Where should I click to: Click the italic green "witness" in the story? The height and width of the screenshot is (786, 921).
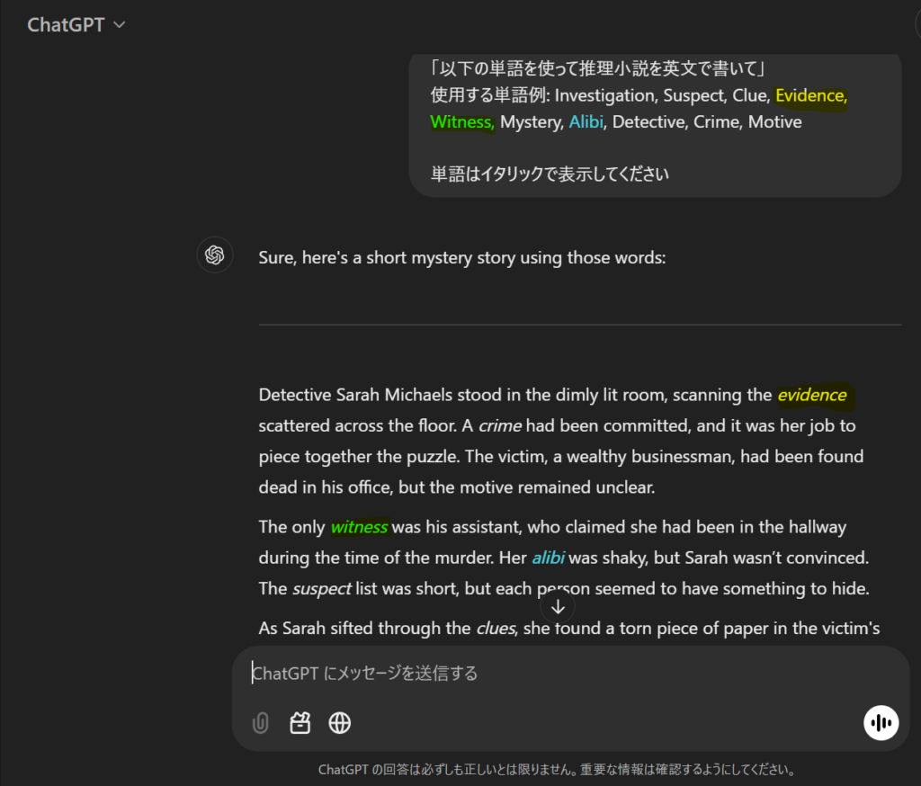tap(359, 527)
